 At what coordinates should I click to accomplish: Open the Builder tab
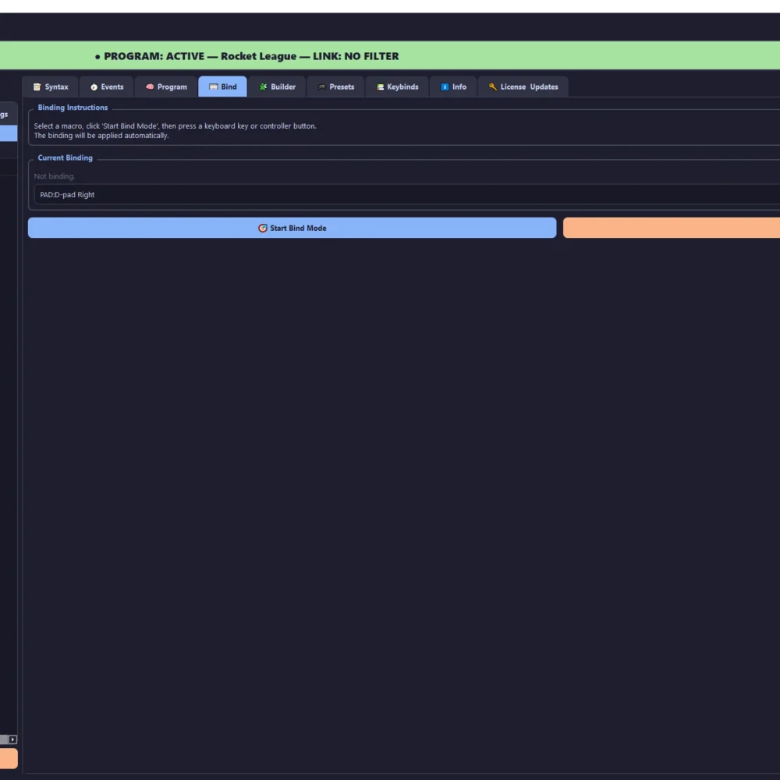click(x=277, y=87)
